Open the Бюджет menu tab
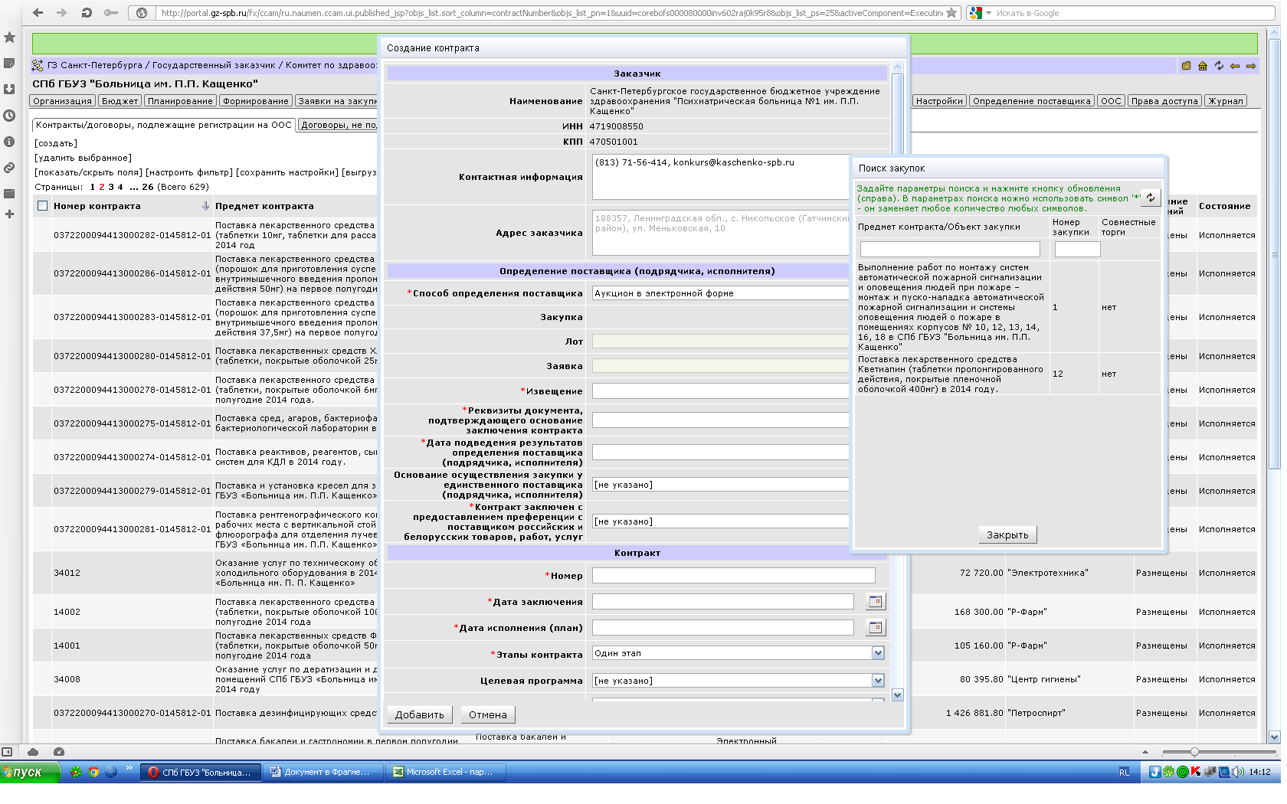Viewport: 1287px width, 804px height. (x=120, y=101)
